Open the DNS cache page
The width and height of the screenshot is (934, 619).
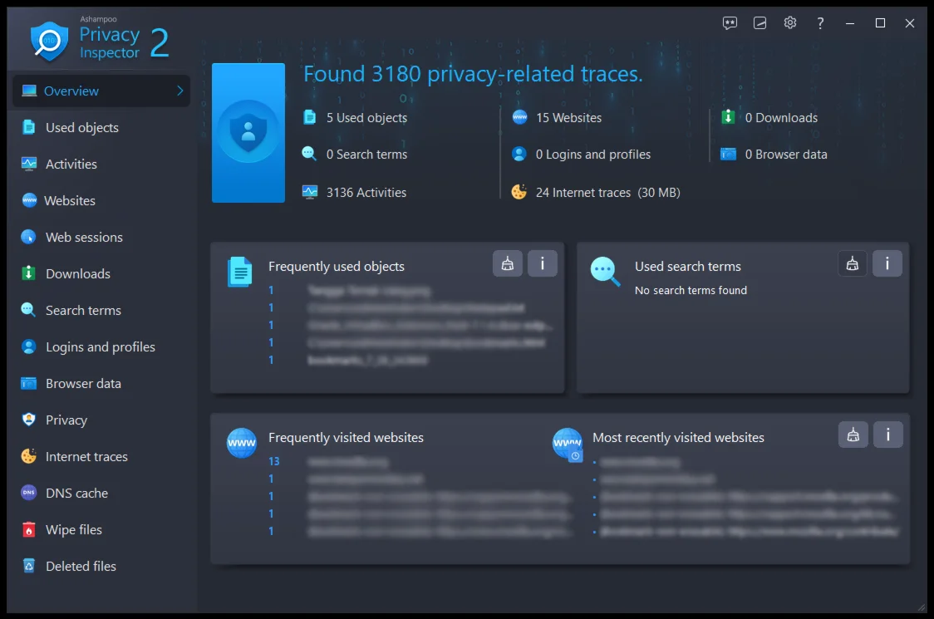[76, 494]
